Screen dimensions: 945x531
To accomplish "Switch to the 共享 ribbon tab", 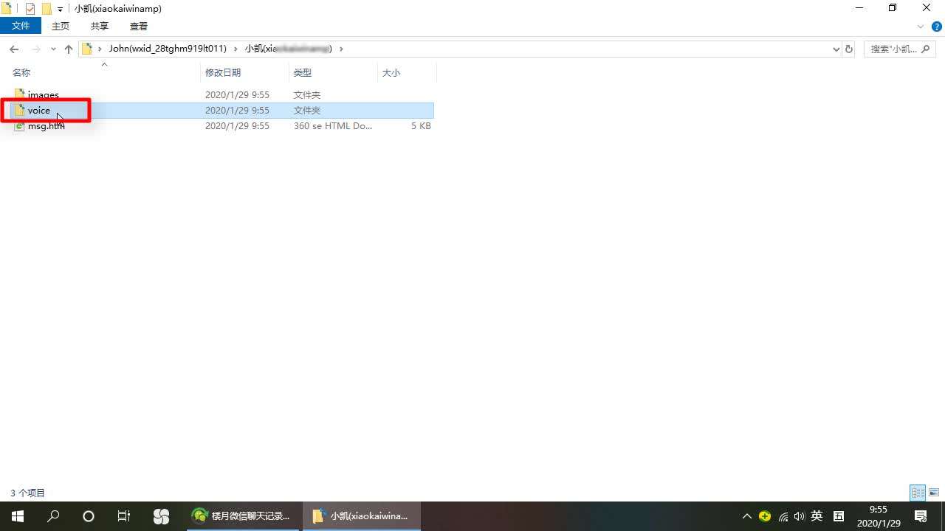I will [100, 26].
